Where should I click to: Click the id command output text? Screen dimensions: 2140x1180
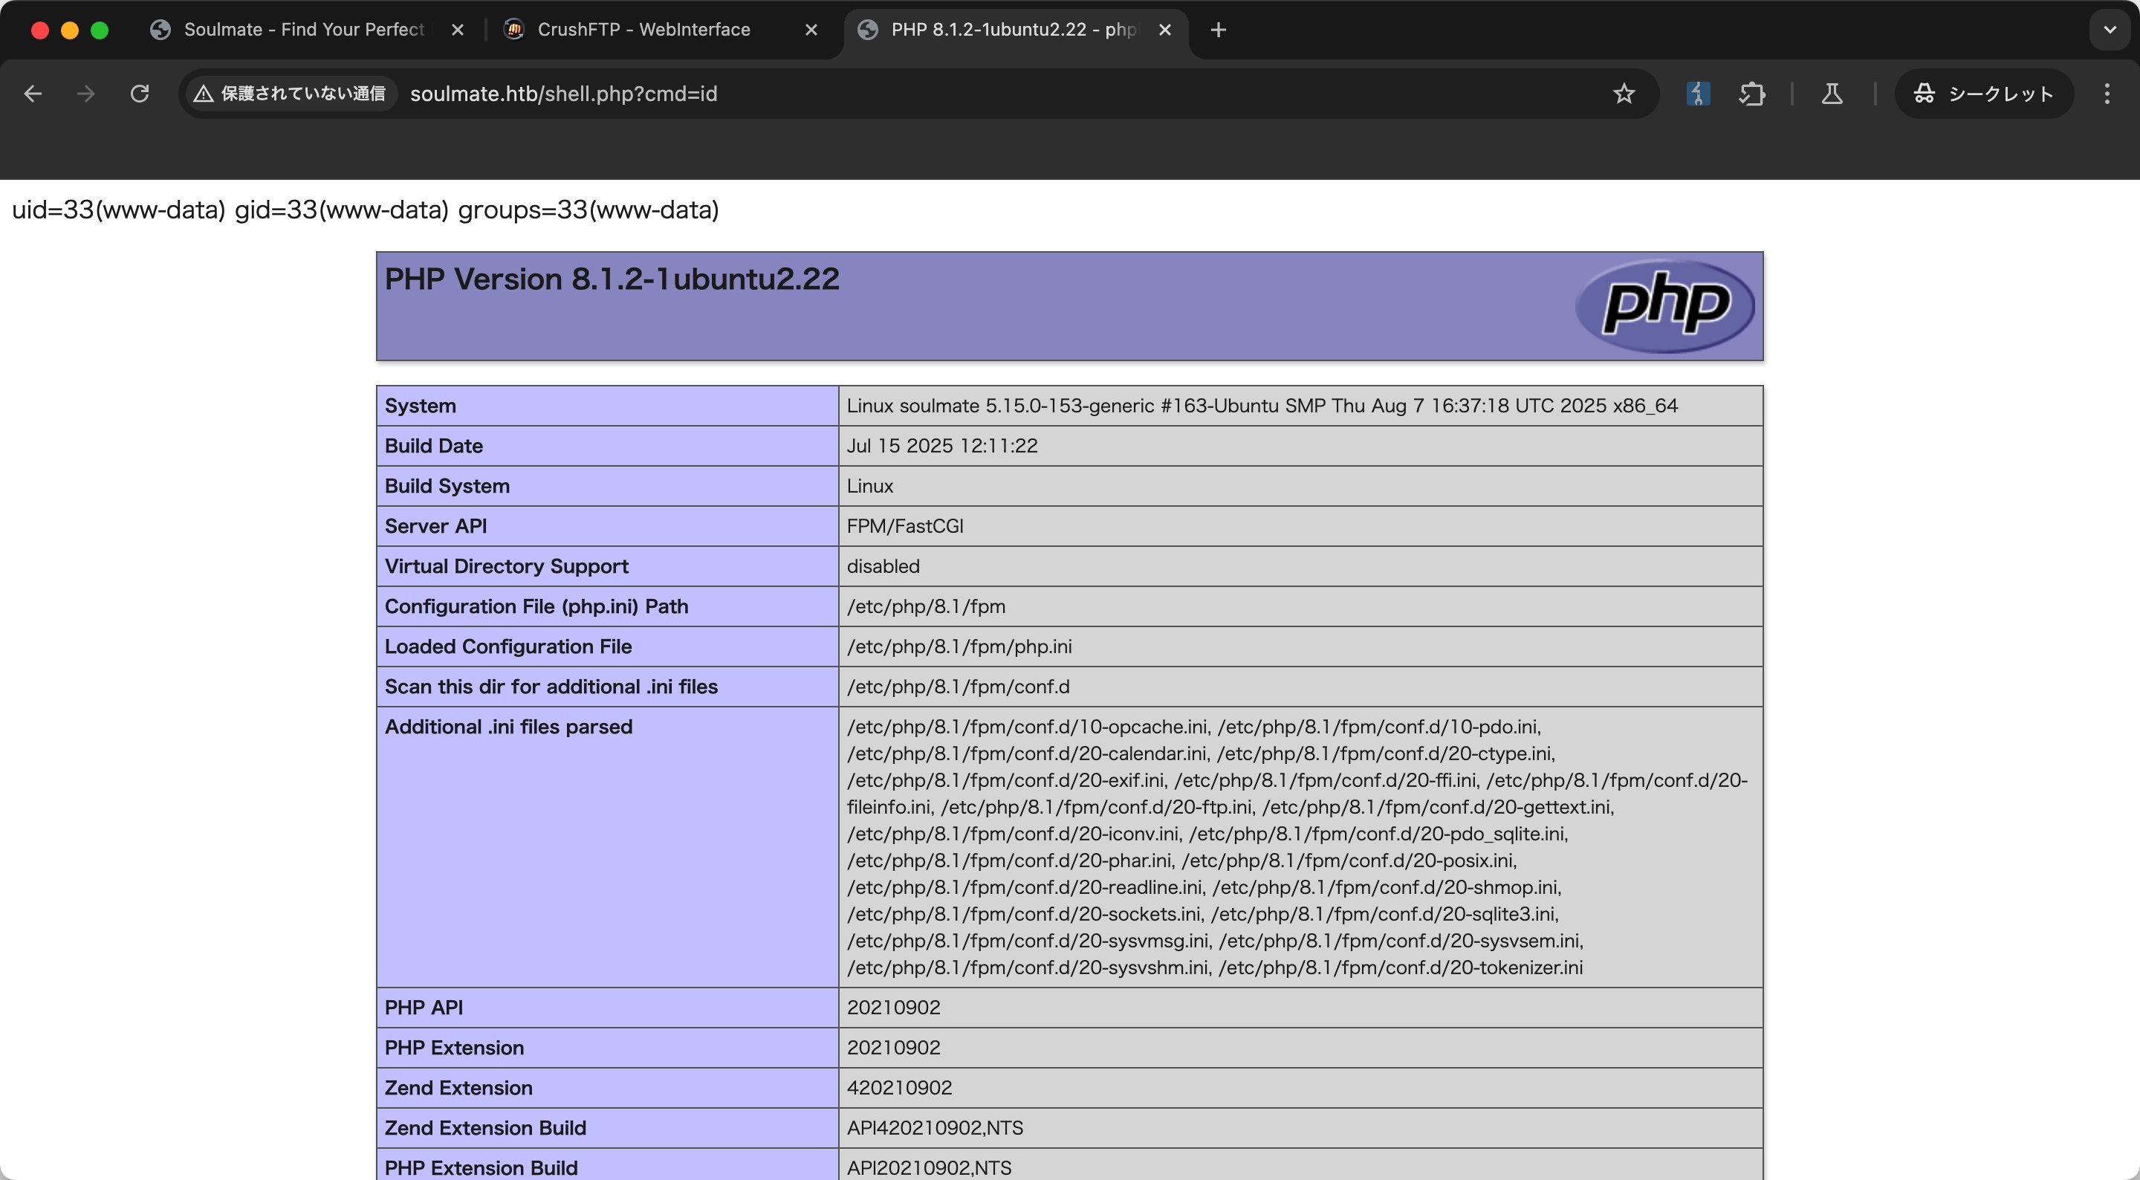[x=366, y=210]
